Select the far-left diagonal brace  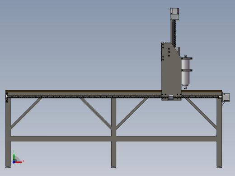(26, 114)
